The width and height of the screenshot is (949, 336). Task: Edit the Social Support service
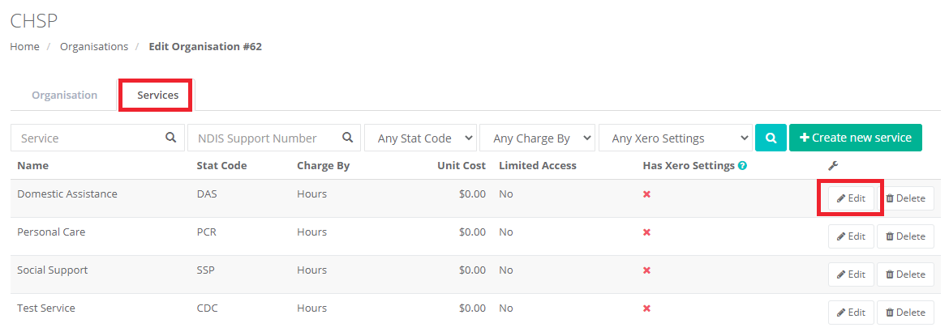tap(851, 274)
